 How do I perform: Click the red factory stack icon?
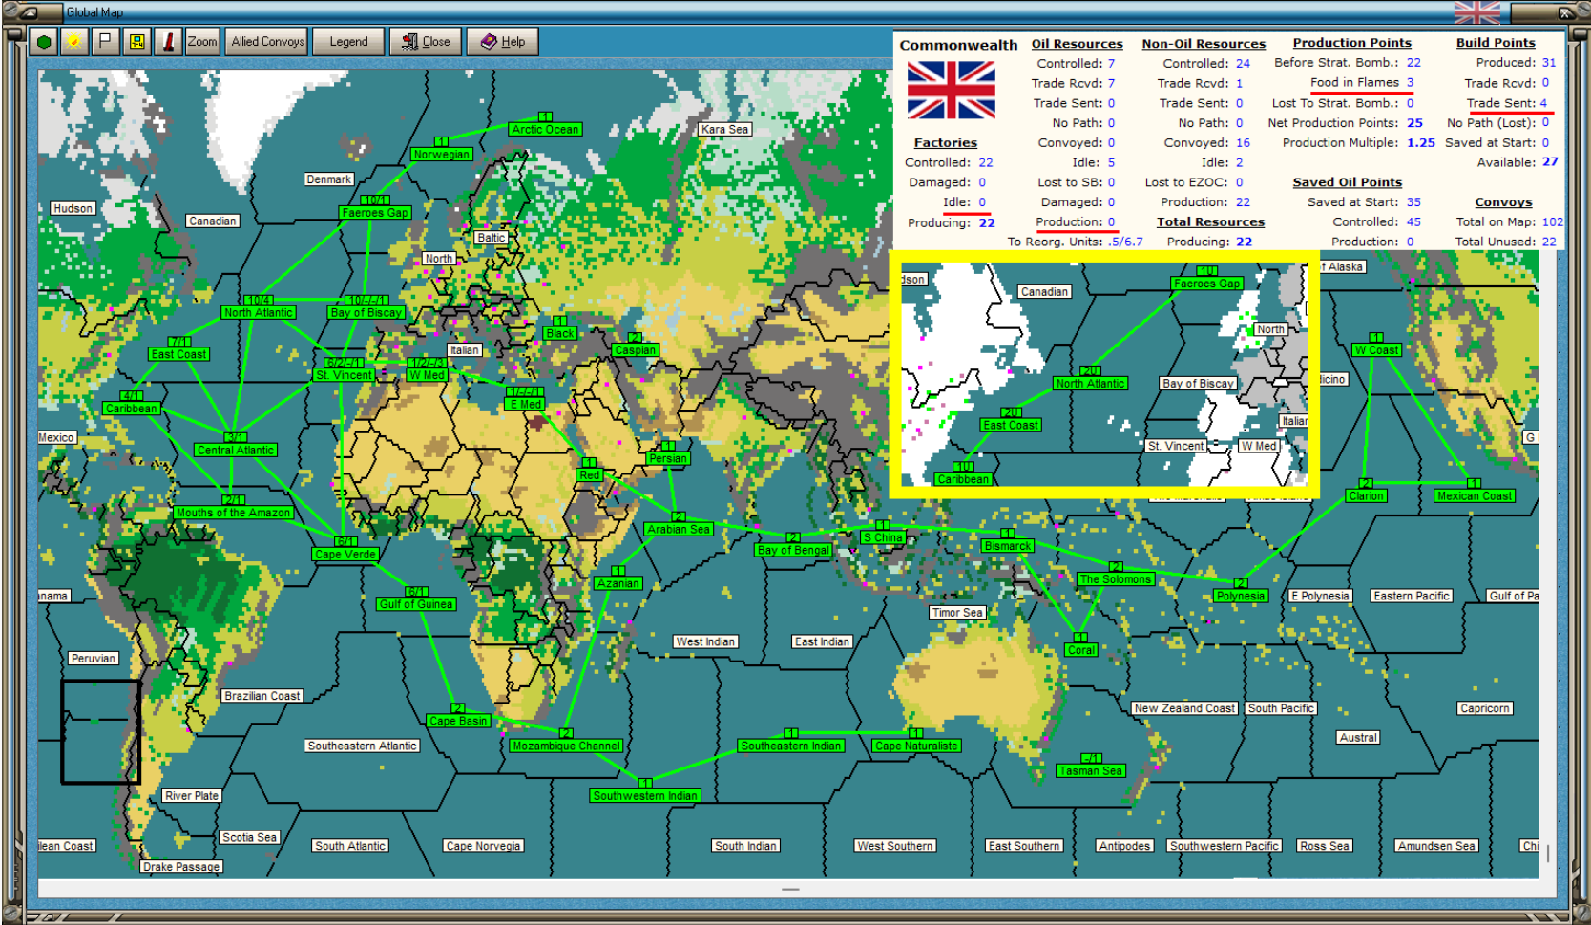click(x=168, y=42)
